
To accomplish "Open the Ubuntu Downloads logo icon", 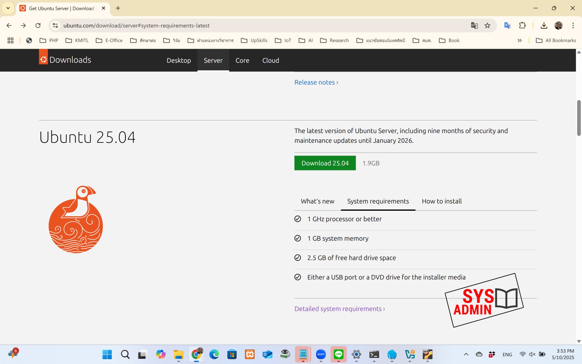I will (43, 59).
